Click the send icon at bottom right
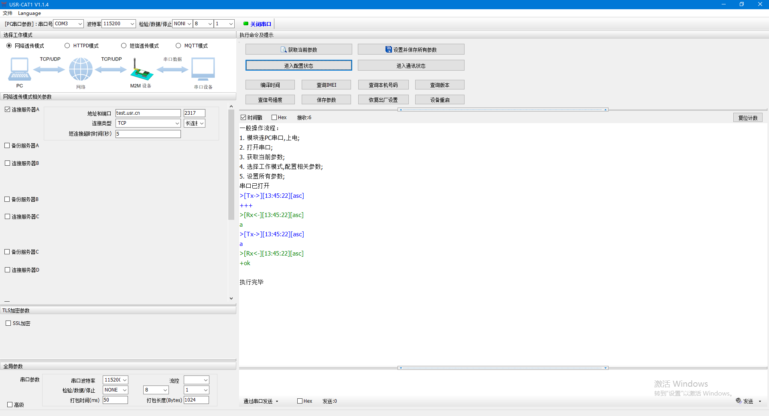This screenshot has height=416, width=769. click(739, 400)
